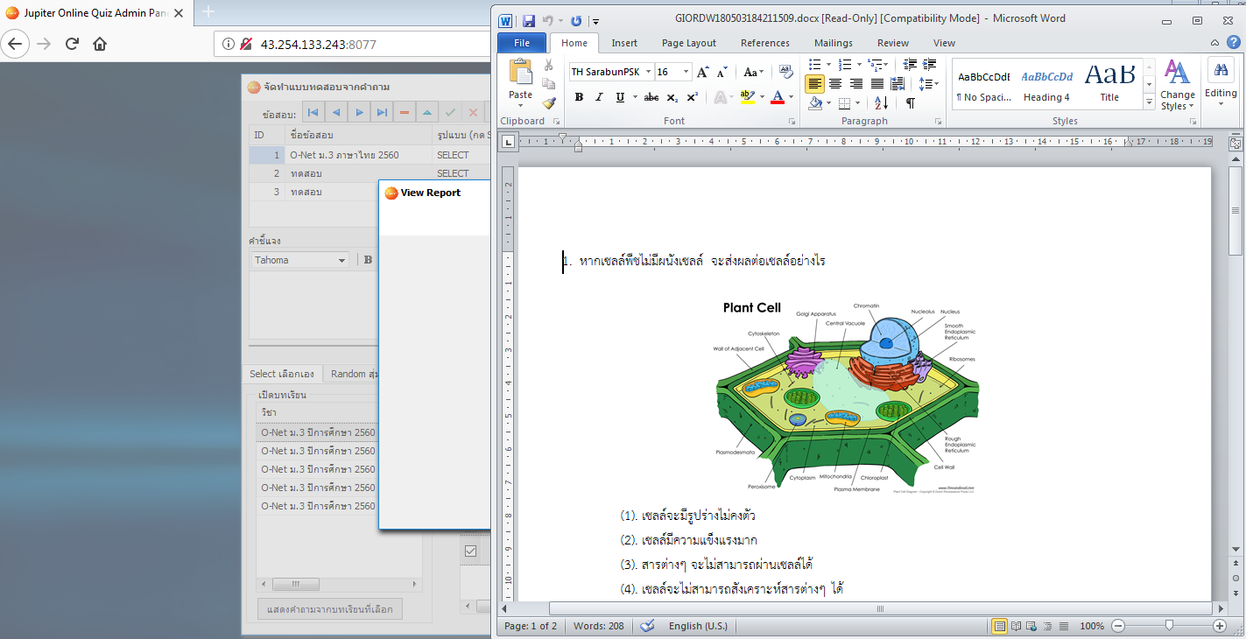Click the Redo icon in Word's title bar
The image size is (1246, 639).
pyautogui.click(x=575, y=20)
